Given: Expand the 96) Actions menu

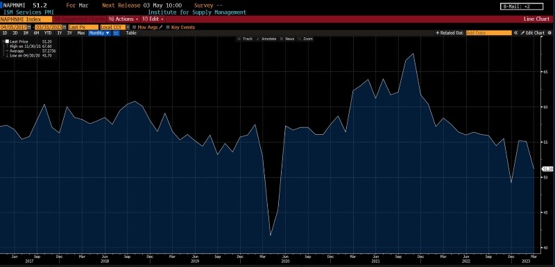Looking at the screenshot, I should click(123, 19).
